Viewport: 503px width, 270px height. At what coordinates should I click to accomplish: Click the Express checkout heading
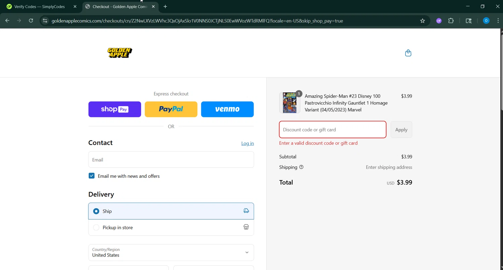point(171,94)
